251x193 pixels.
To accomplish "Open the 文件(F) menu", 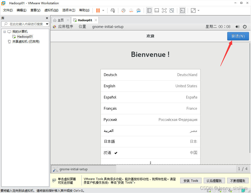I will (8, 10).
